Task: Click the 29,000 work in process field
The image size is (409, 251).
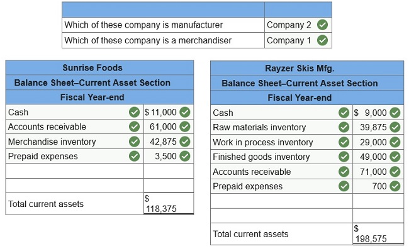Action: pyautogui.click(x=378, y=142)
